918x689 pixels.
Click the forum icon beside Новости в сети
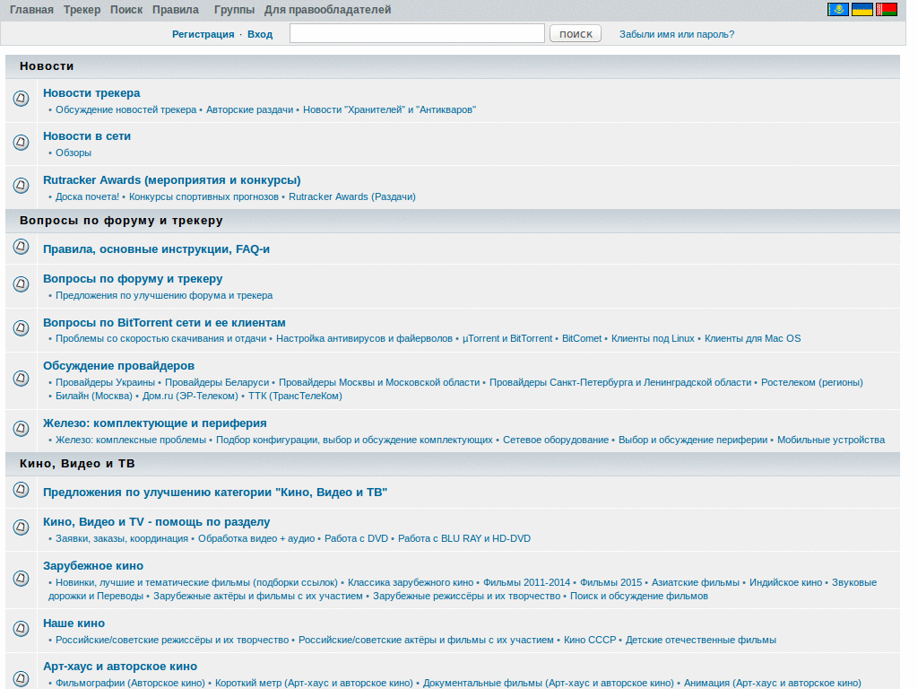click(x=22, y=142)
